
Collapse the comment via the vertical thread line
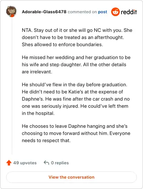point(12,86)
